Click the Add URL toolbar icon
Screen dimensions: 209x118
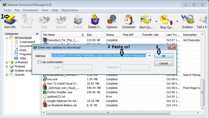10,19
